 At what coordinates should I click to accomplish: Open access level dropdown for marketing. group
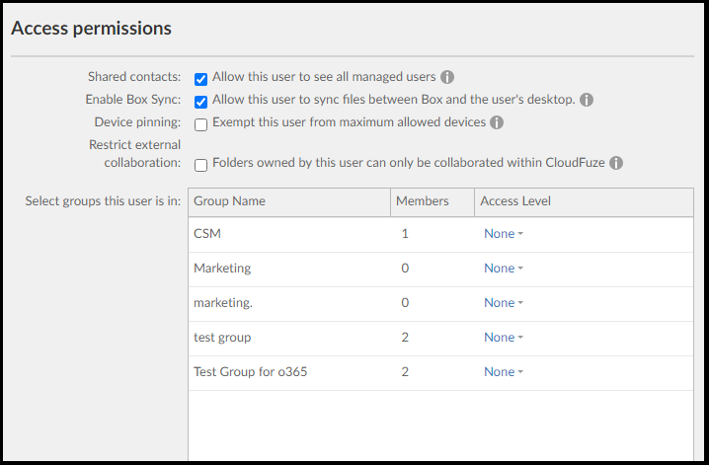coord(504,303)
